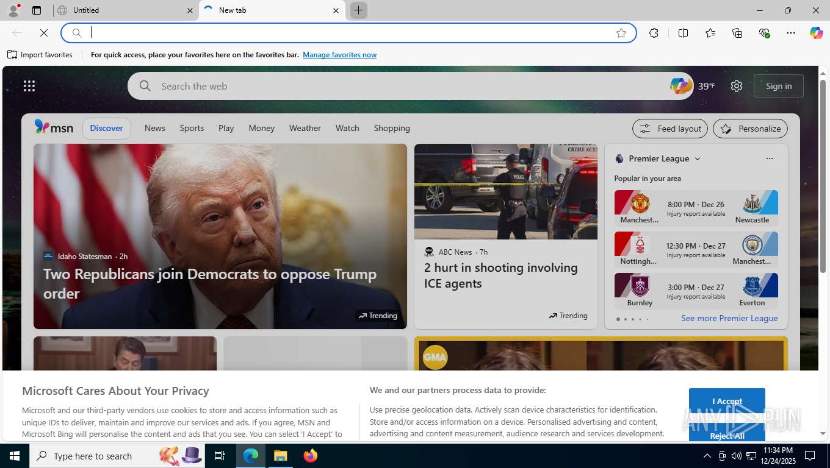Click the Sign in button
The image size is (830, 468).
[779, 86]
